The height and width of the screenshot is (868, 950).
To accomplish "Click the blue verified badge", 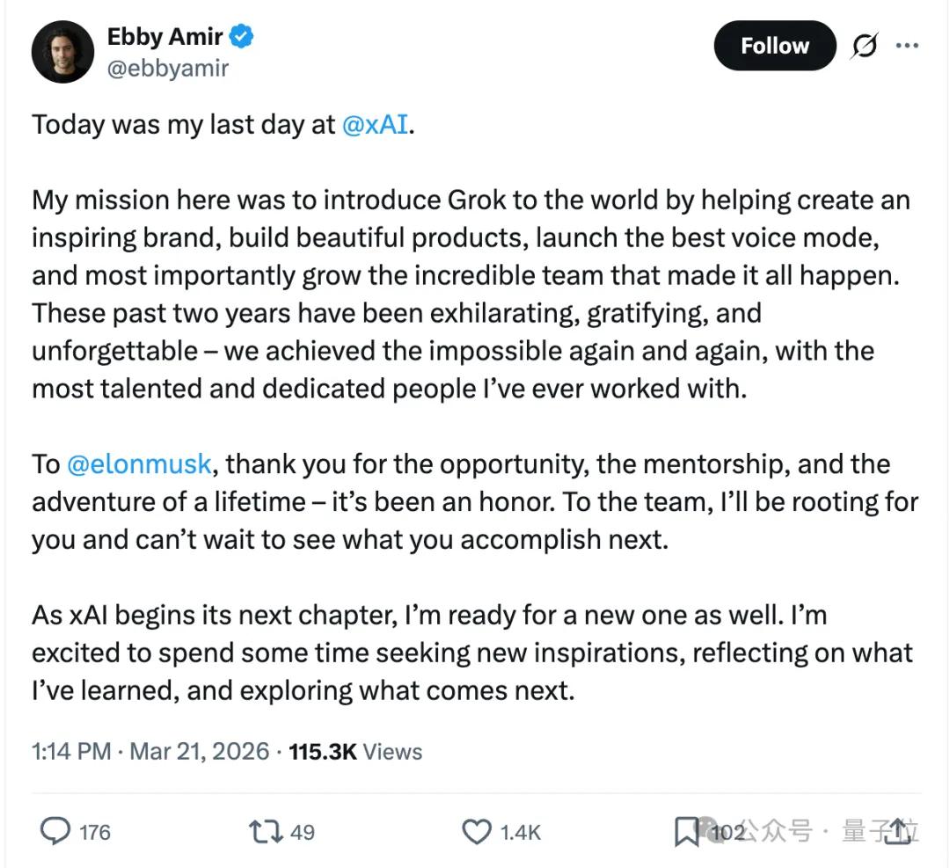I will (243, 36).
